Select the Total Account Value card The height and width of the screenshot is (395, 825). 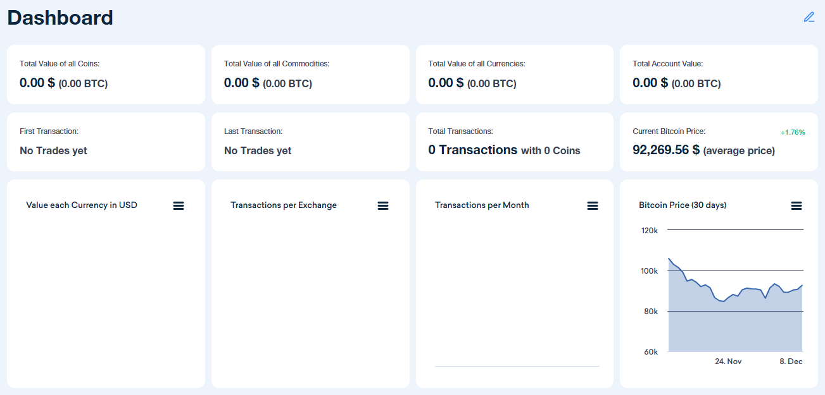(719, 74)
